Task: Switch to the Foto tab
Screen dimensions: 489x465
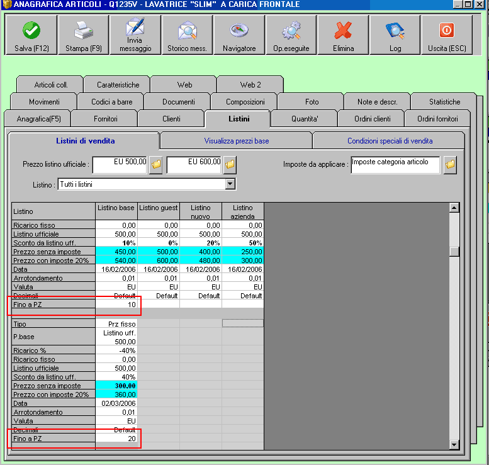Action: (x=312, y=102)
